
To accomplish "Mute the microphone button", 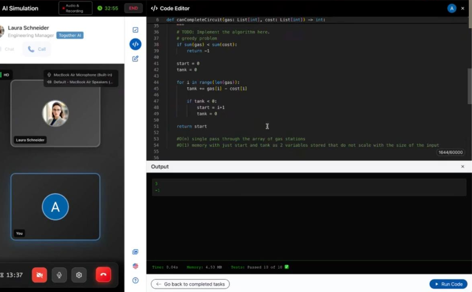I will pyautogui.click(x=59, y=275).
